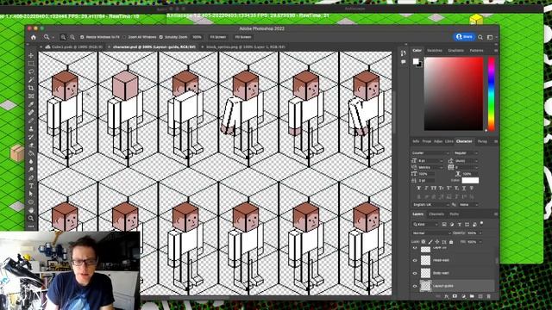
Task: Add a layer mask from the Layers panel footer
Action: [455, 296]
